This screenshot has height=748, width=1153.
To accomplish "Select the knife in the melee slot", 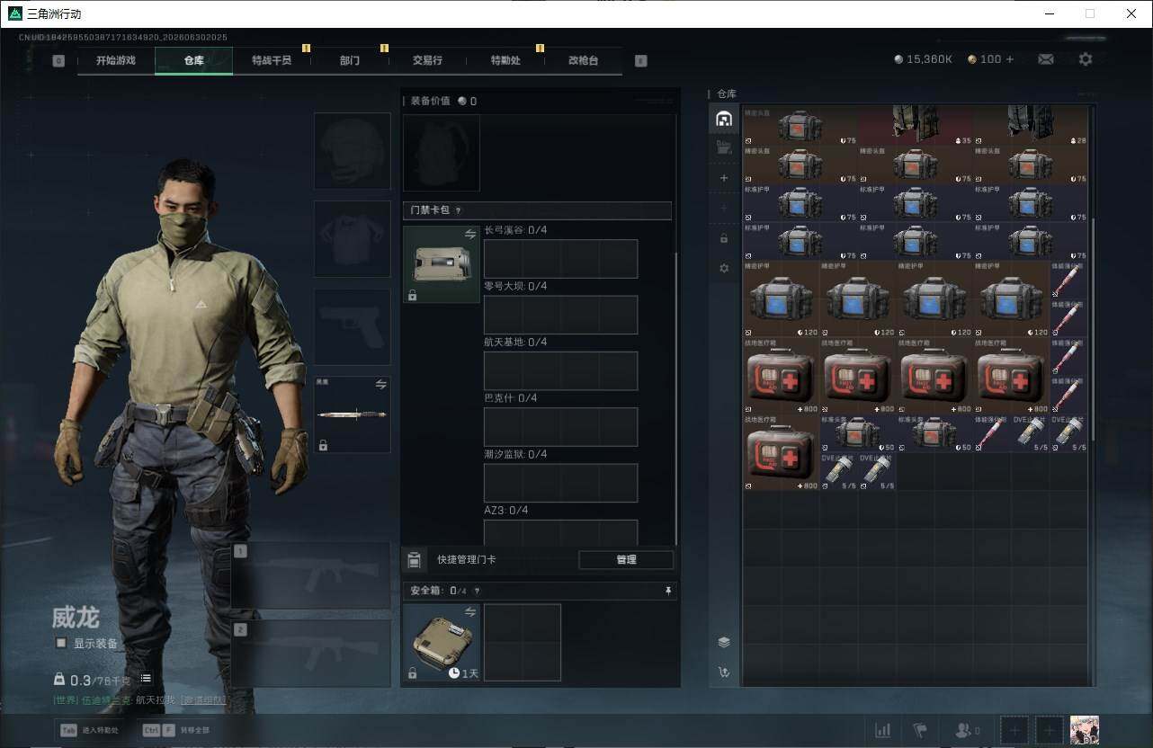I will point(353,414).
